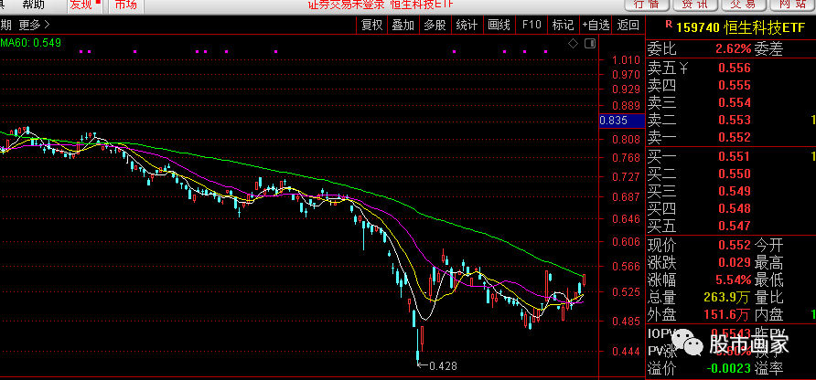Viewport: 816px width, 380px height.
Task: Click the 买五 price 0.547
Action: 735,227
